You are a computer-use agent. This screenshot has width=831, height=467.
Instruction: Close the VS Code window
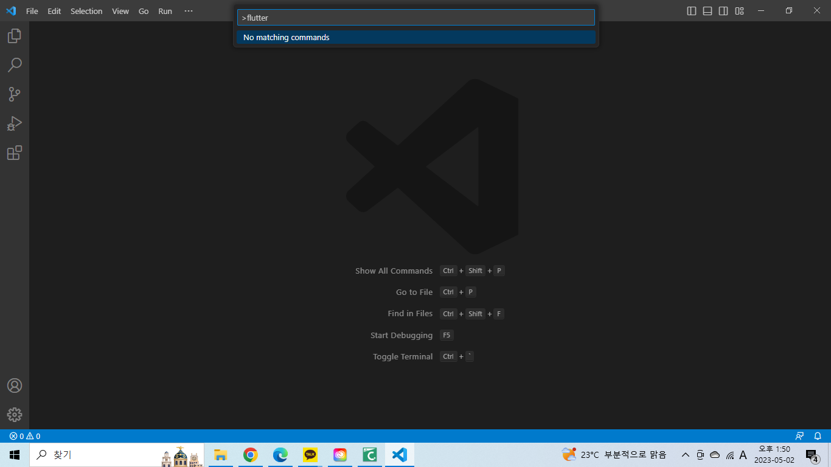click(x=817, y=11)
